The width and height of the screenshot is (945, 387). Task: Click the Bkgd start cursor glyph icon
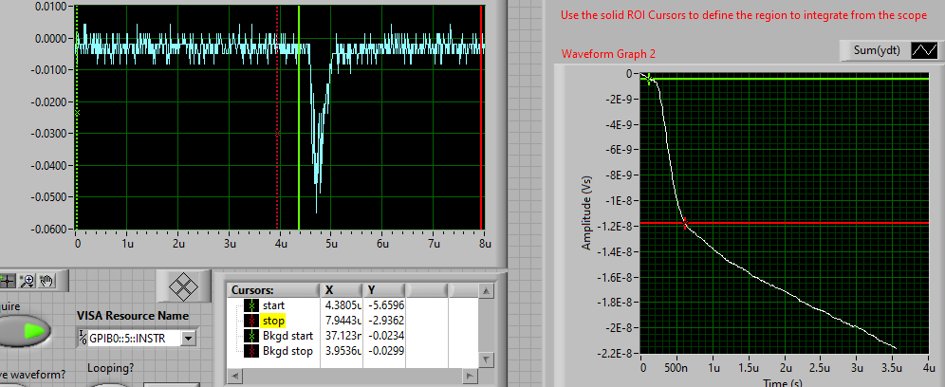coord(251,336)
